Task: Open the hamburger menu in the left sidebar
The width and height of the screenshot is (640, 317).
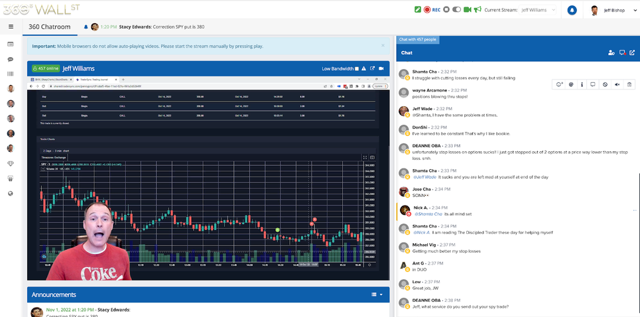Action: [11, 27]
